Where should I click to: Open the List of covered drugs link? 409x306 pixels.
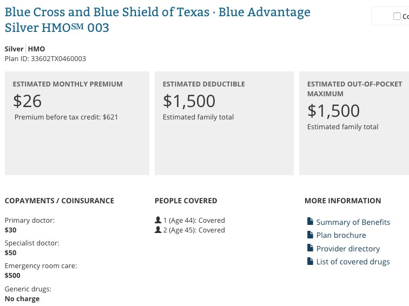[x=353, y=262]
